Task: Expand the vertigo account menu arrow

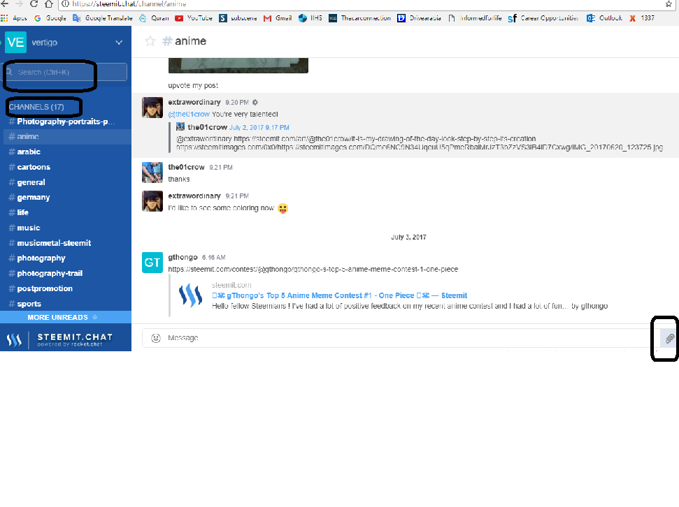Action: tap(119, 43)
